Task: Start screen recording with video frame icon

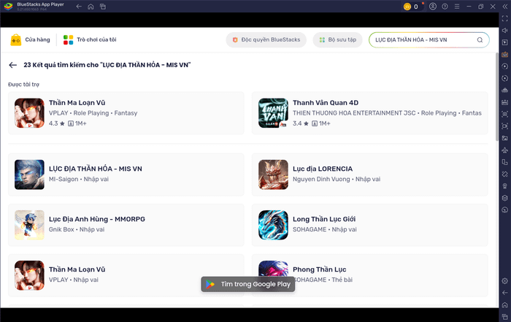Action: click(x=505, y=126)
